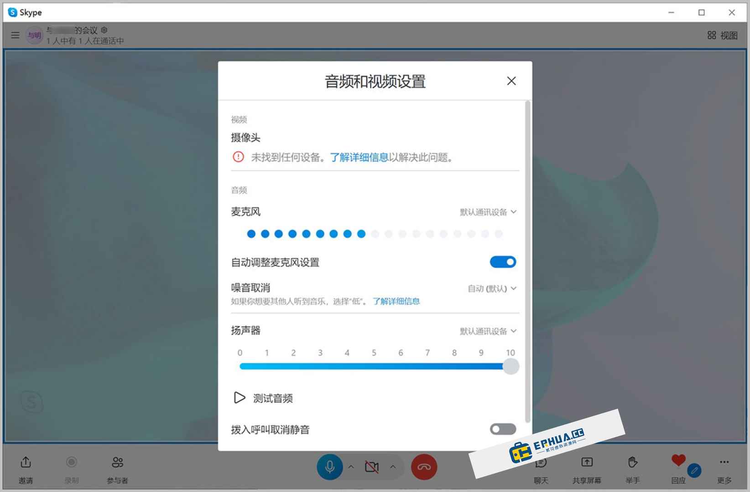Click the Skype logo in title bar
Viewport: 750px width, 492px height.
pyautogui.click(x=13, y=12)
